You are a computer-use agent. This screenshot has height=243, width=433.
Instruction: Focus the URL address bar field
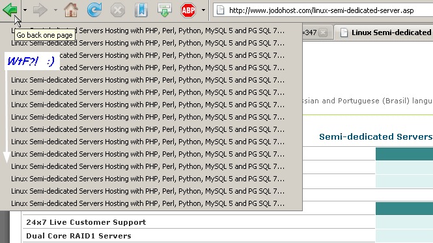coord(323,10)
